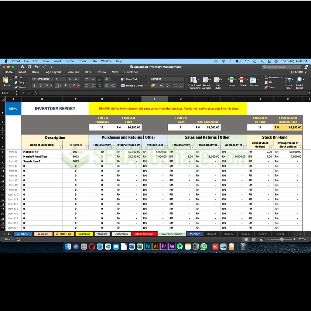
Task: Open Name of Stock Item filter dropdown
Action: [60, 147]
